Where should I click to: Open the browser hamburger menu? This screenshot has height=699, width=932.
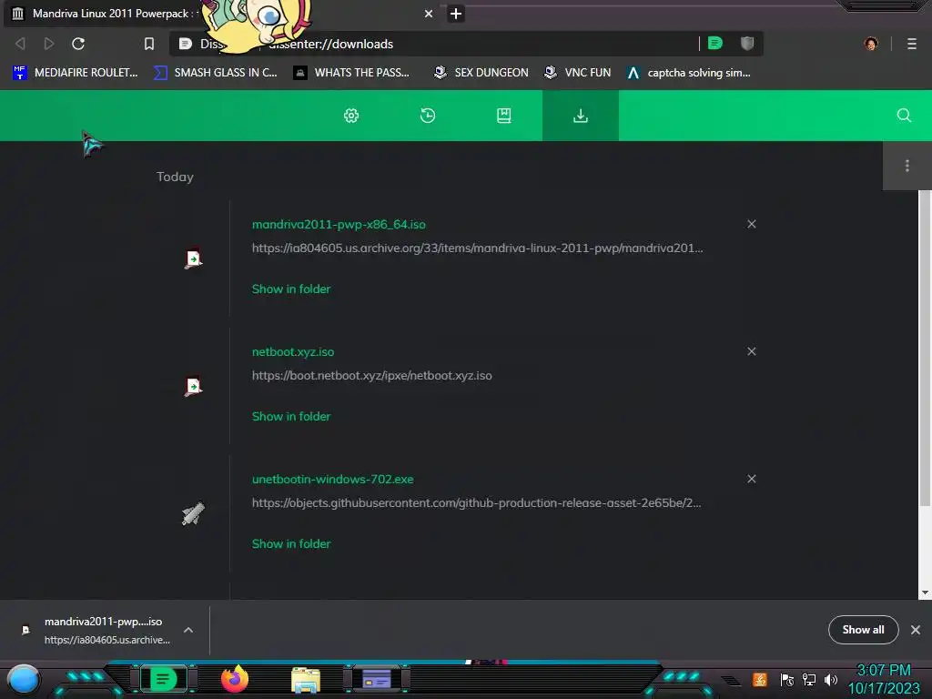[912, 44]
